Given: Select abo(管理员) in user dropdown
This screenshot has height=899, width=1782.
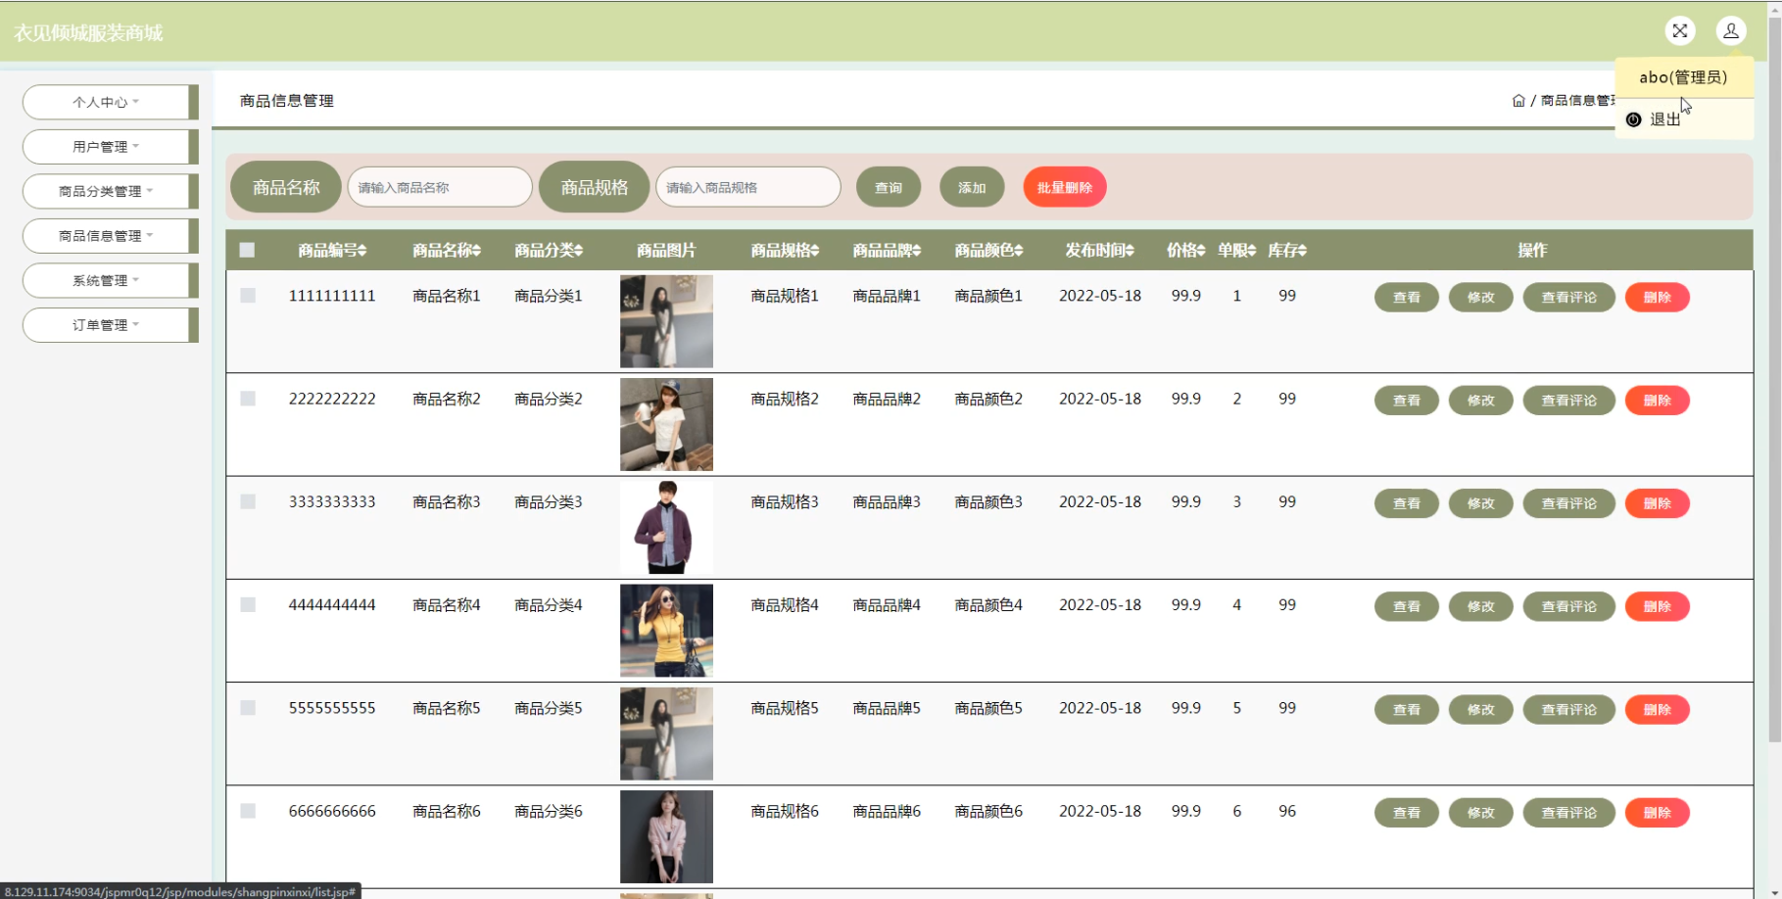Looking at the screenshot, I should tap(1683, 77).
